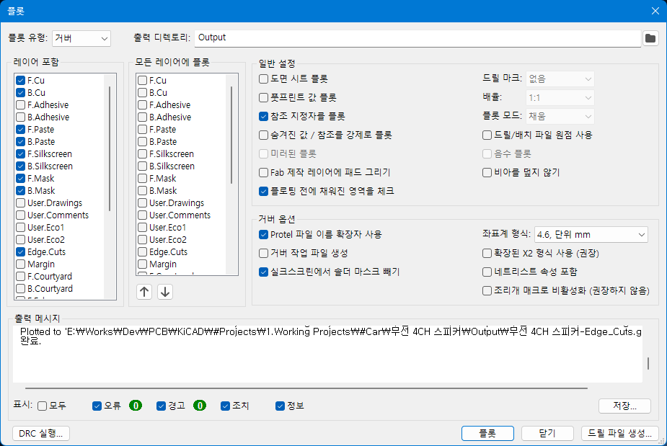Toggle F.Paste in 레이어 포함 list
Screen dimensions: 667x446
pyautogui.click(x=20, y=129)
